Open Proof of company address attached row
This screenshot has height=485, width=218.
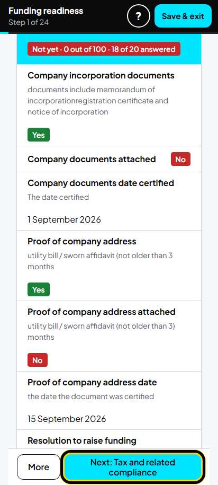pos(109,336)
